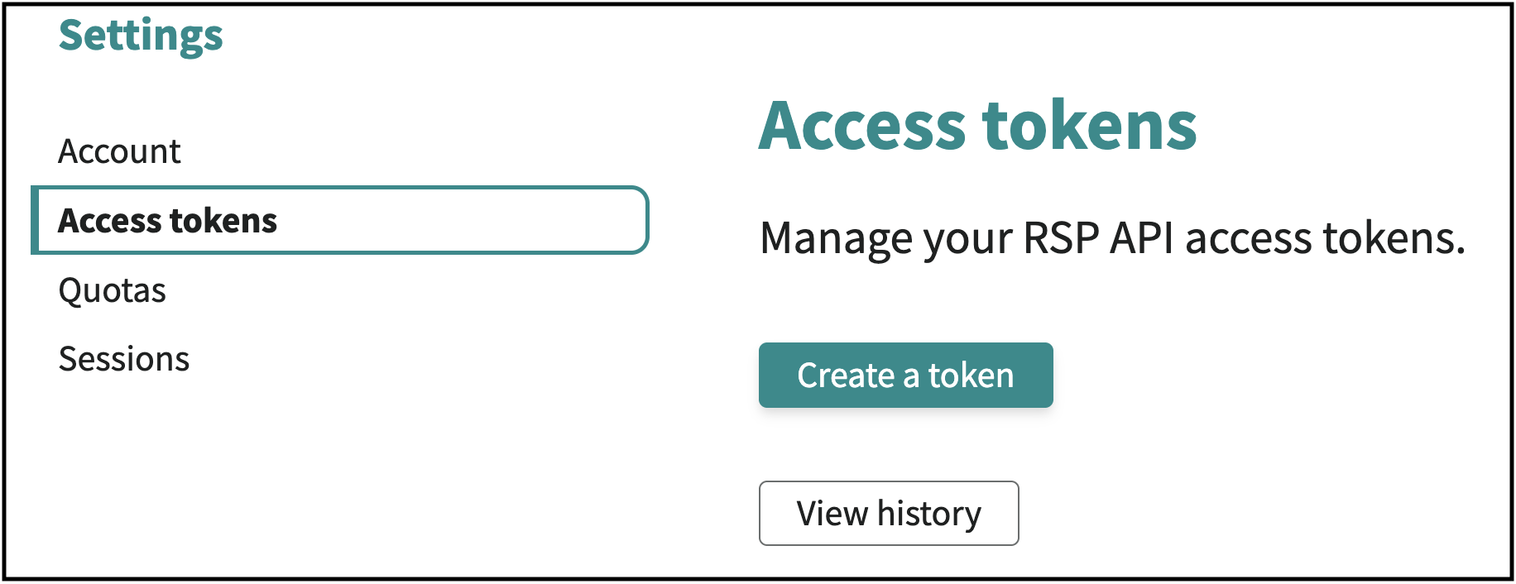Switch to the Account tab
This screenshot has width=1516, height=584.
pos(119,151)
